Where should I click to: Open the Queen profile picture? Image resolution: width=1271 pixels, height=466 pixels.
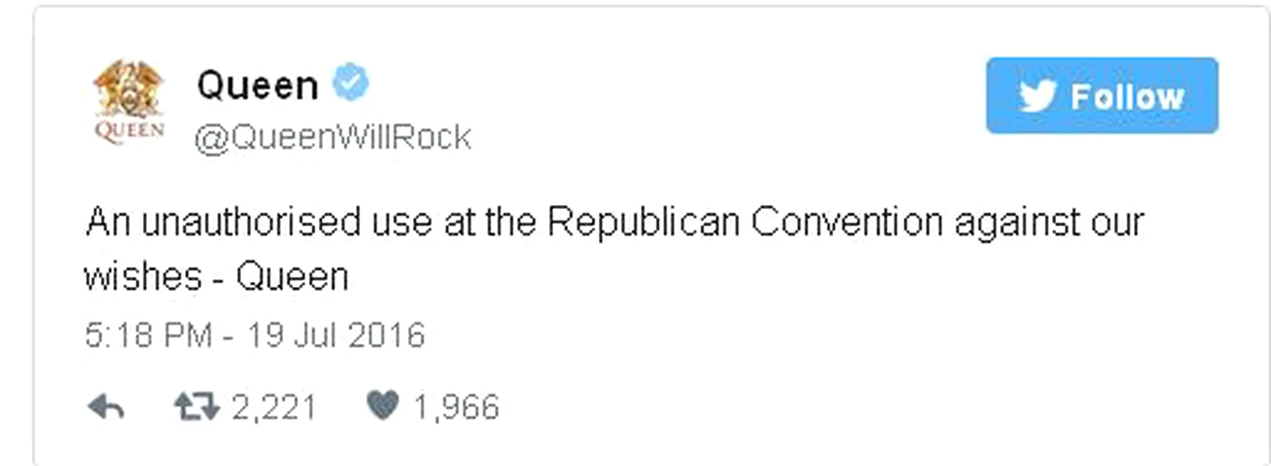tap(129, 100)
